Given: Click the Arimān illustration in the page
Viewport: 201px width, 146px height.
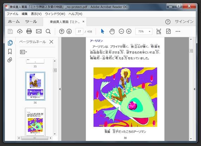Looking at the screenshot, I should 125,97.
